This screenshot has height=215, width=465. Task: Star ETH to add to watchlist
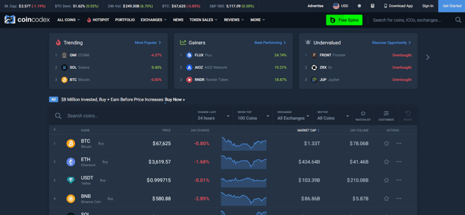point(386,161)
